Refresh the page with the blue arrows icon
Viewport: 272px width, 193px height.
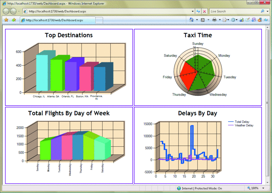coord(198,12)
